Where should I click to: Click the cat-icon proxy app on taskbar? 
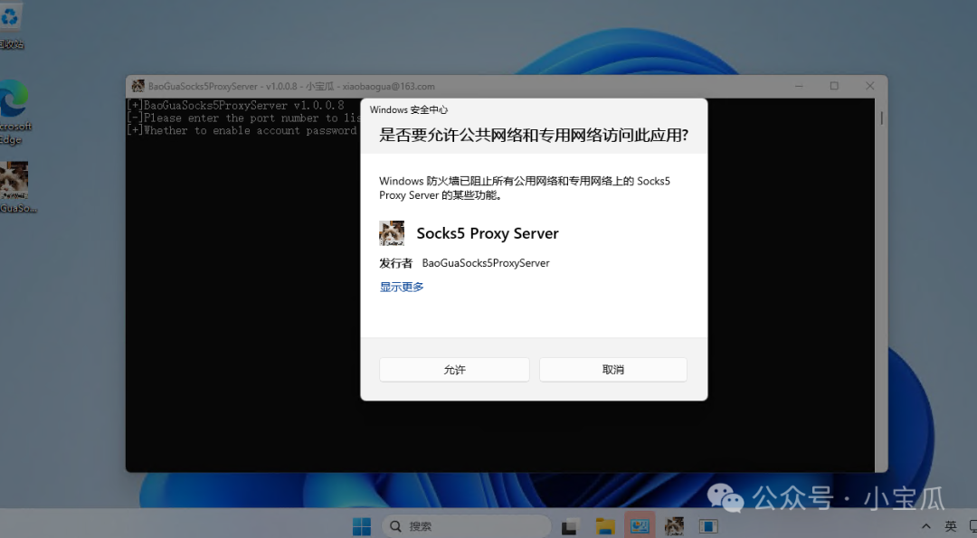tap(674, 526)
